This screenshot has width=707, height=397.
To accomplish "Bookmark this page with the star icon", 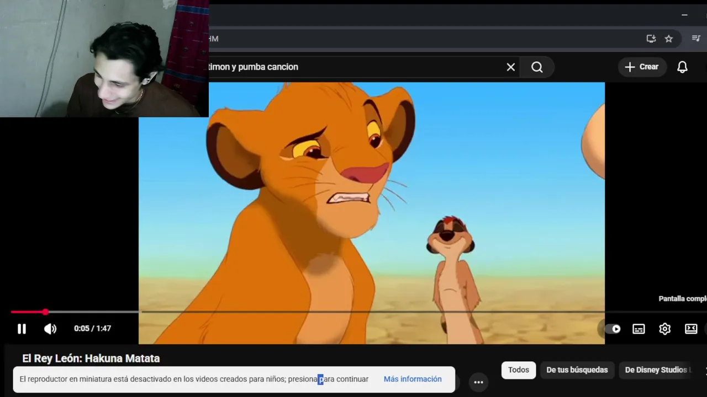I will click(669, 39).
